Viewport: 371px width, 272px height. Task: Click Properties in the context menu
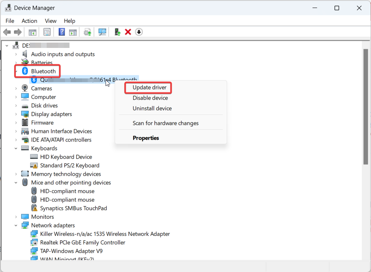[145, 138]
